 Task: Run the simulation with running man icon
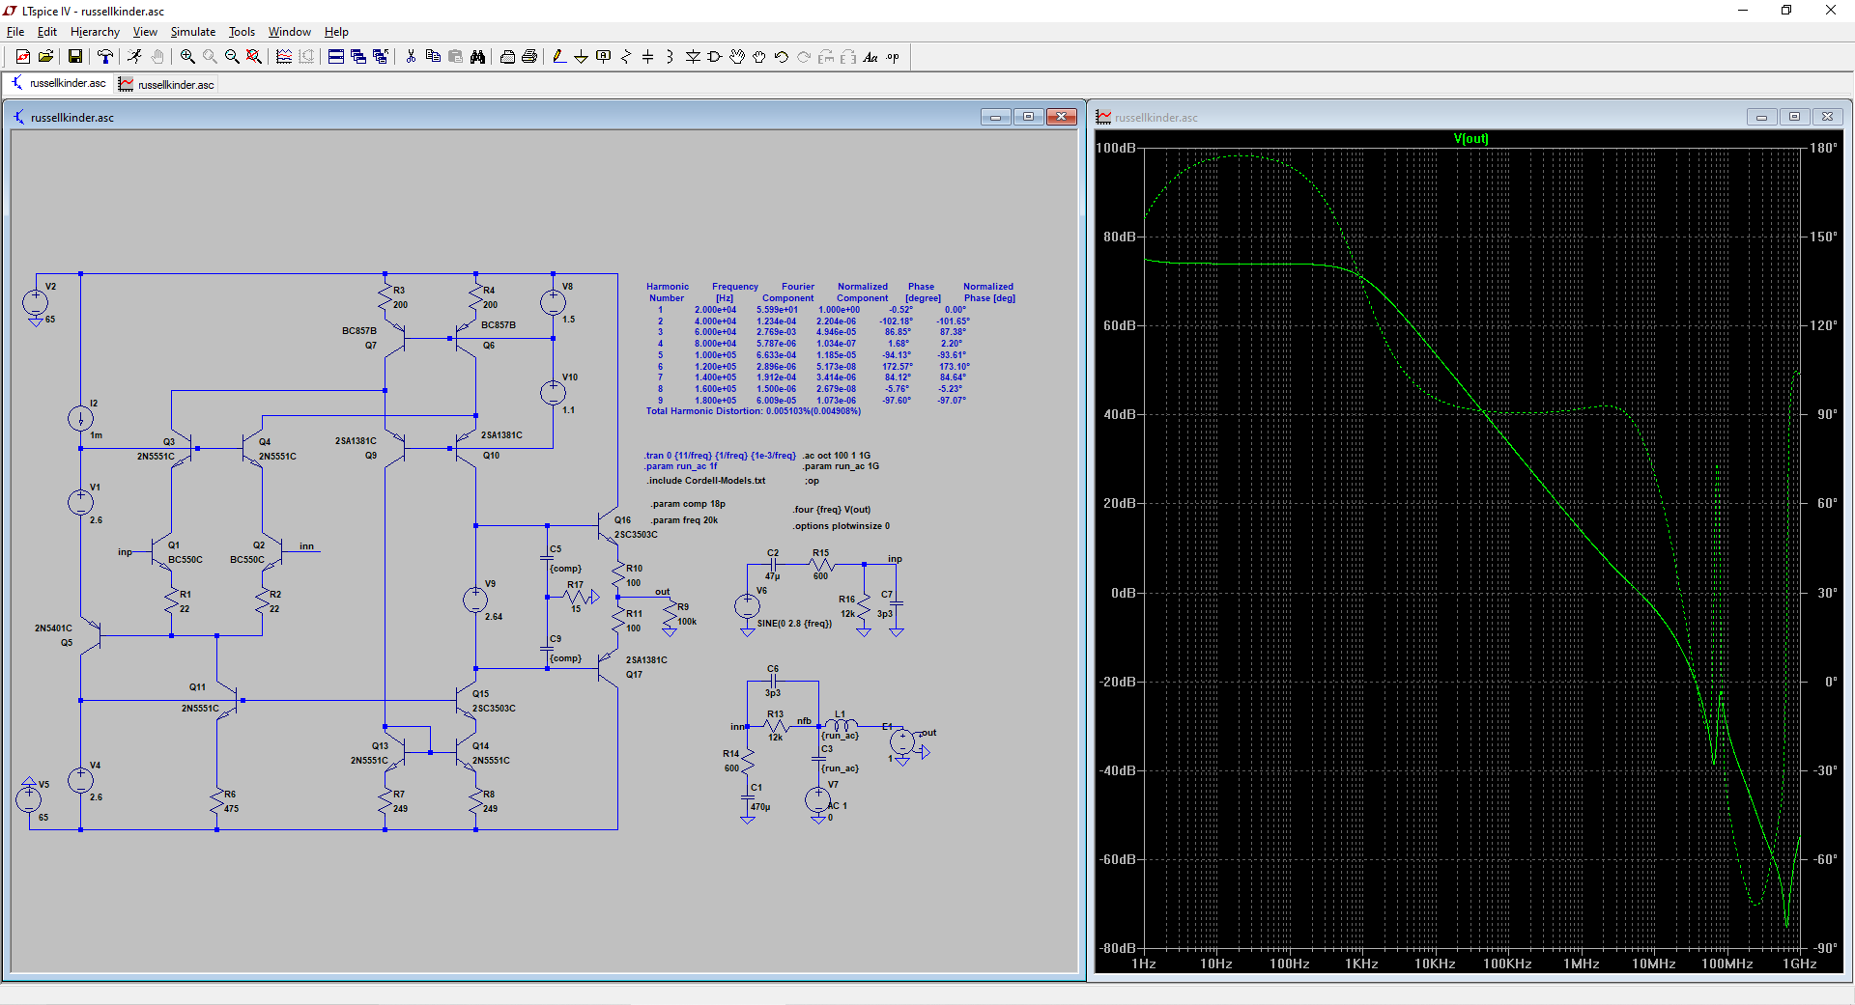tap(134, 57)
